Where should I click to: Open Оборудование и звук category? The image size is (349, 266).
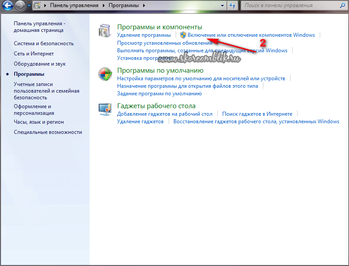point(39,64)
